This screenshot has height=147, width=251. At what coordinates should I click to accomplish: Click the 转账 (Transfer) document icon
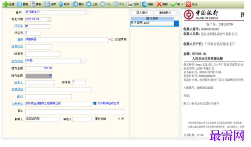[33, 4]
